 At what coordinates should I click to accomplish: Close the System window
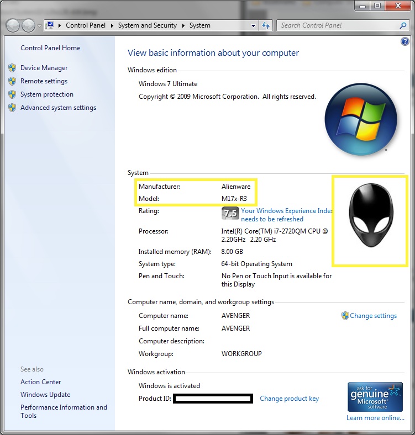click(x=398, y=6)
